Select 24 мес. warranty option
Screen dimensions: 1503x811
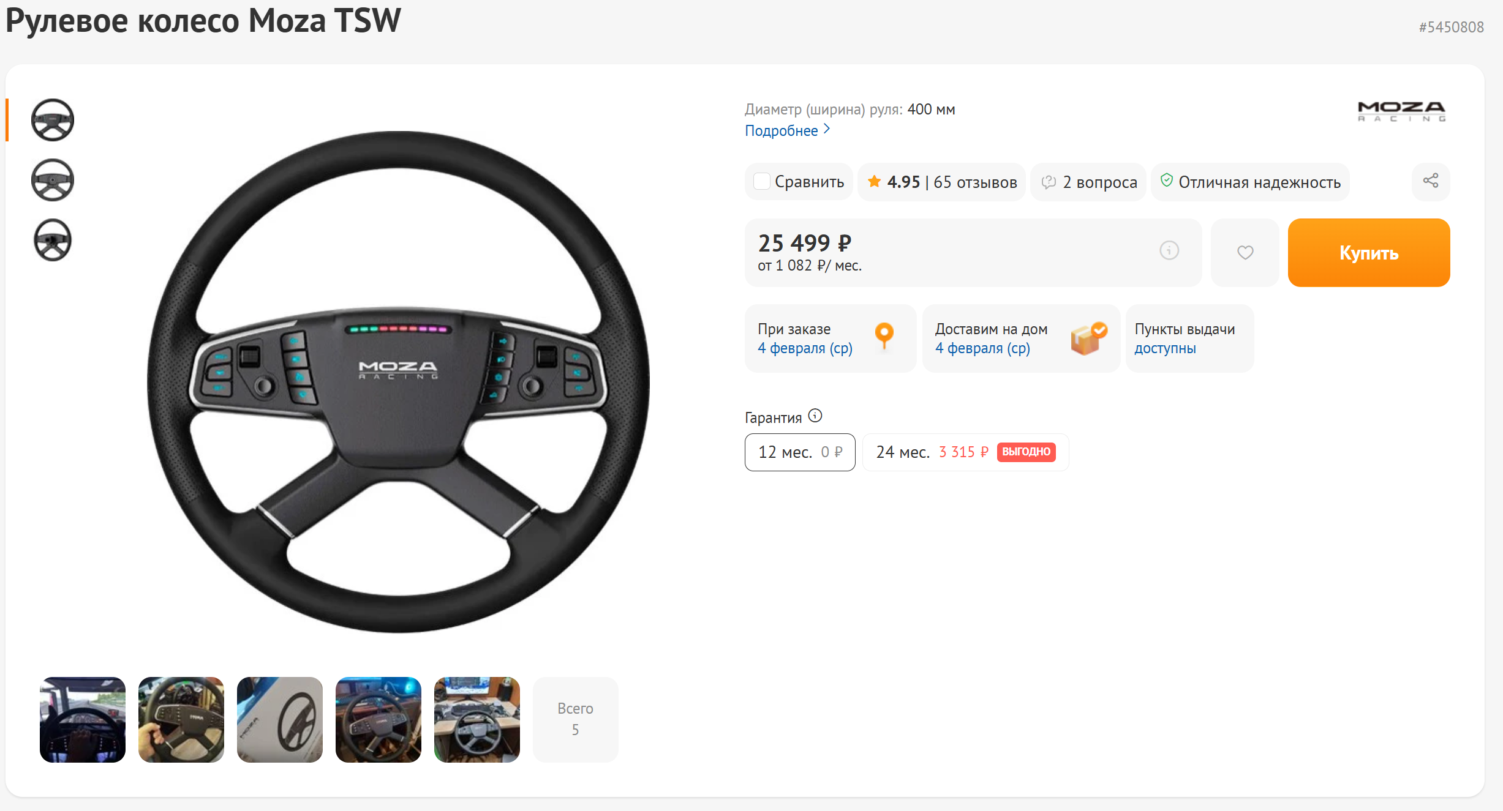965,452
